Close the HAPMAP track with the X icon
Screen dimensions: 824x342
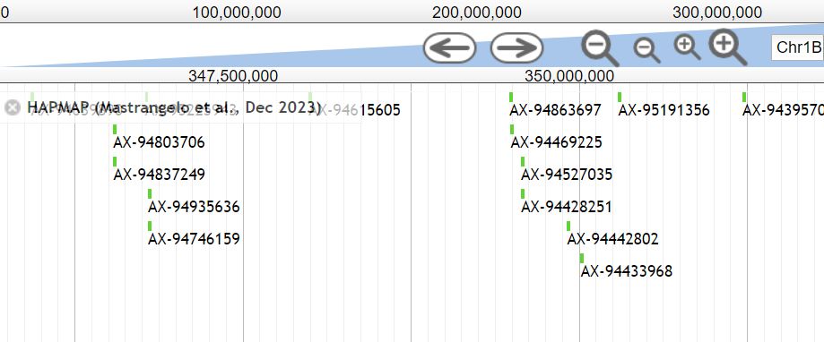point(12,107)
